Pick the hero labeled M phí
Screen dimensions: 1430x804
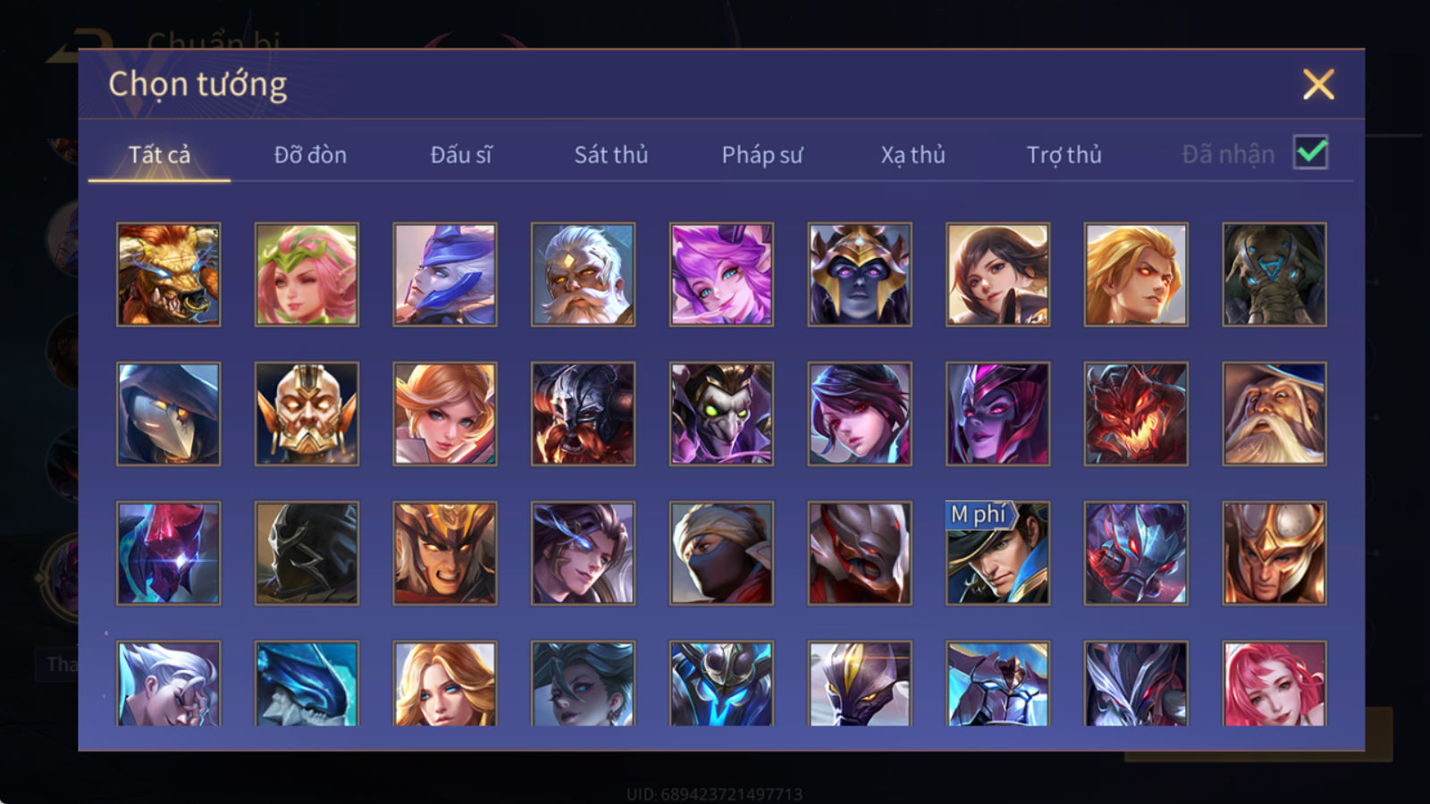[x=997, y=553]
